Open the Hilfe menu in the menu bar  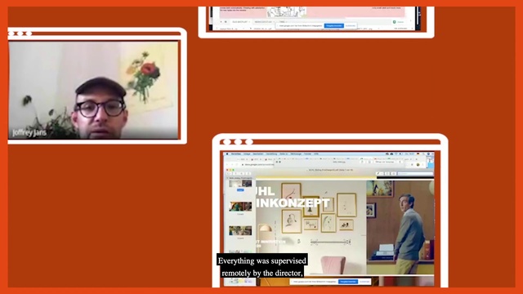coord(316,154)
